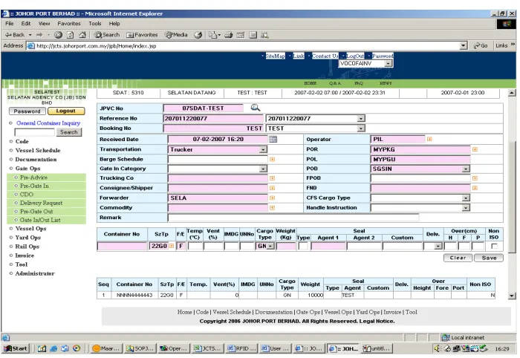Click the browser Search toolbar button
Viewport: 520px width, 358px height.
(x=107, y=35)
